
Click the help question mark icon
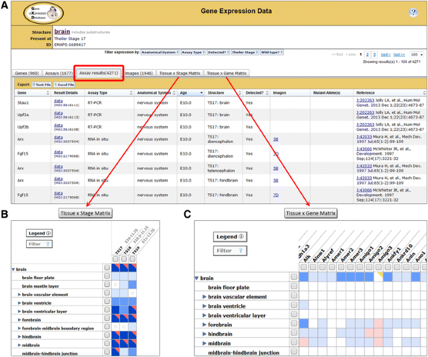click(x=413, y=12)
